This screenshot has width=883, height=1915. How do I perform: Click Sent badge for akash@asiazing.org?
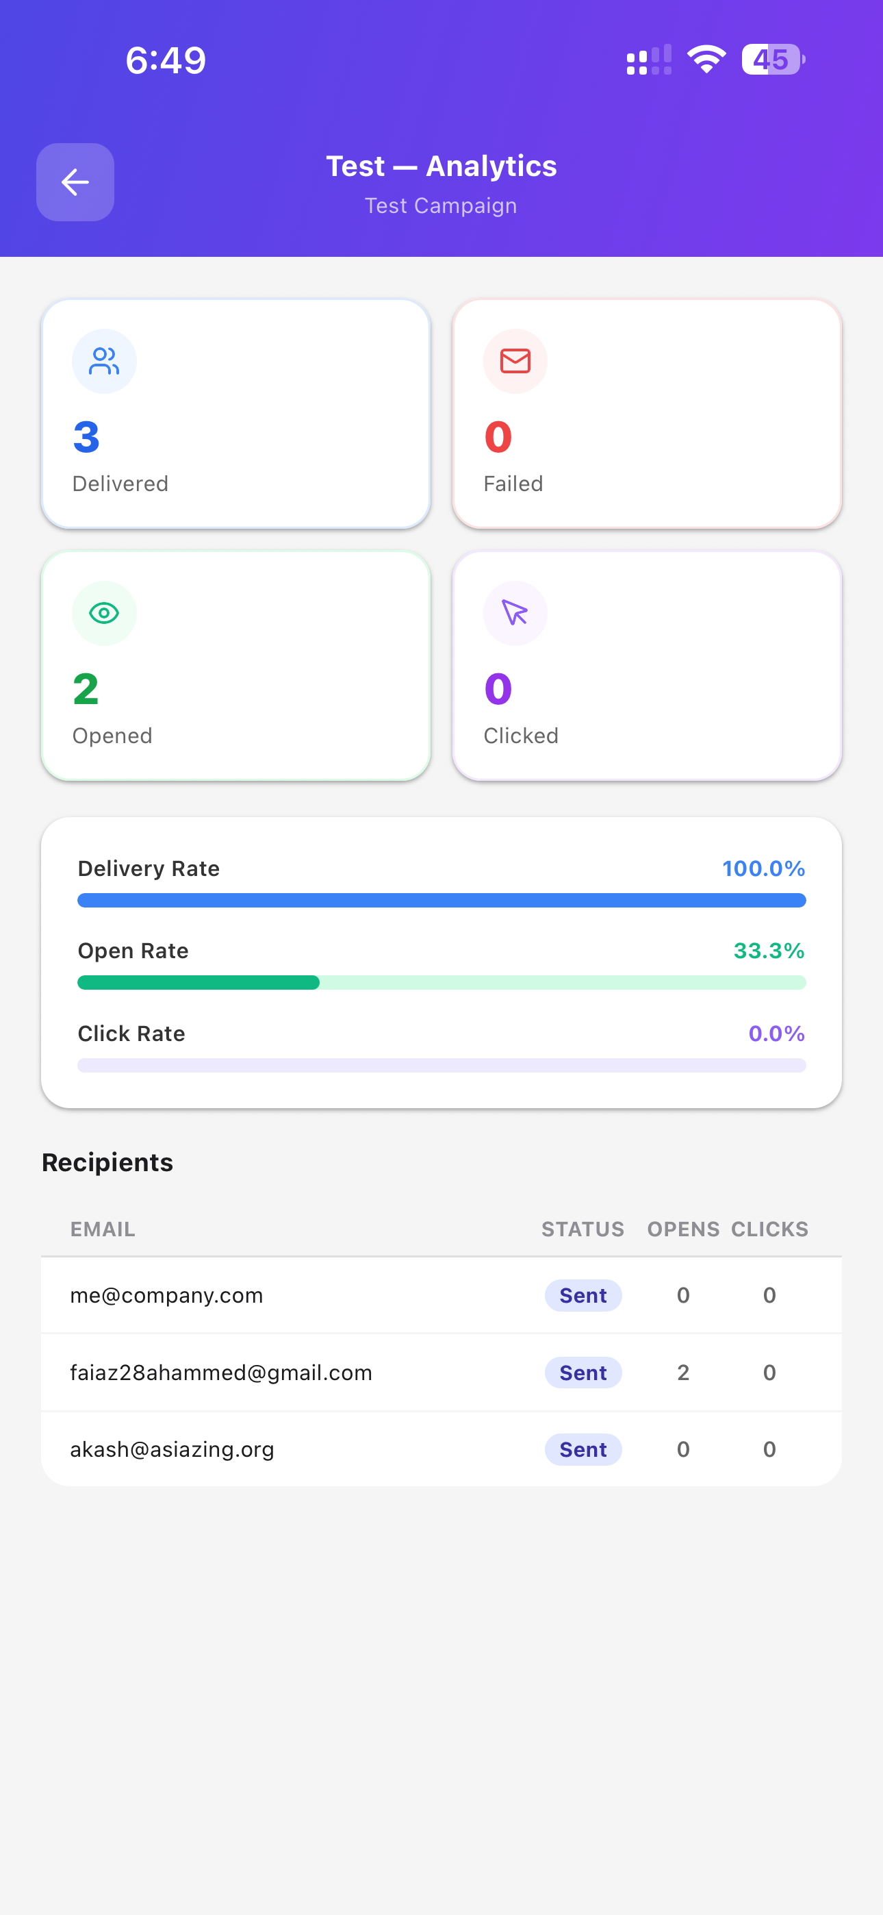[583, 1450]
